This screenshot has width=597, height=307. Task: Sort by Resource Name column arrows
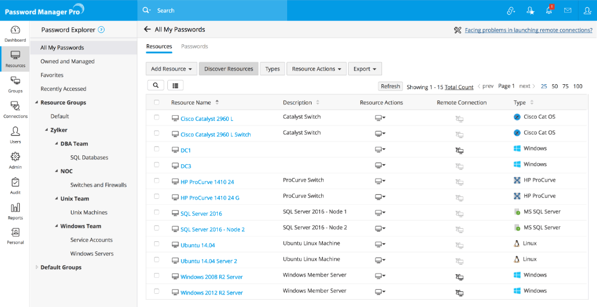point(217,103)
